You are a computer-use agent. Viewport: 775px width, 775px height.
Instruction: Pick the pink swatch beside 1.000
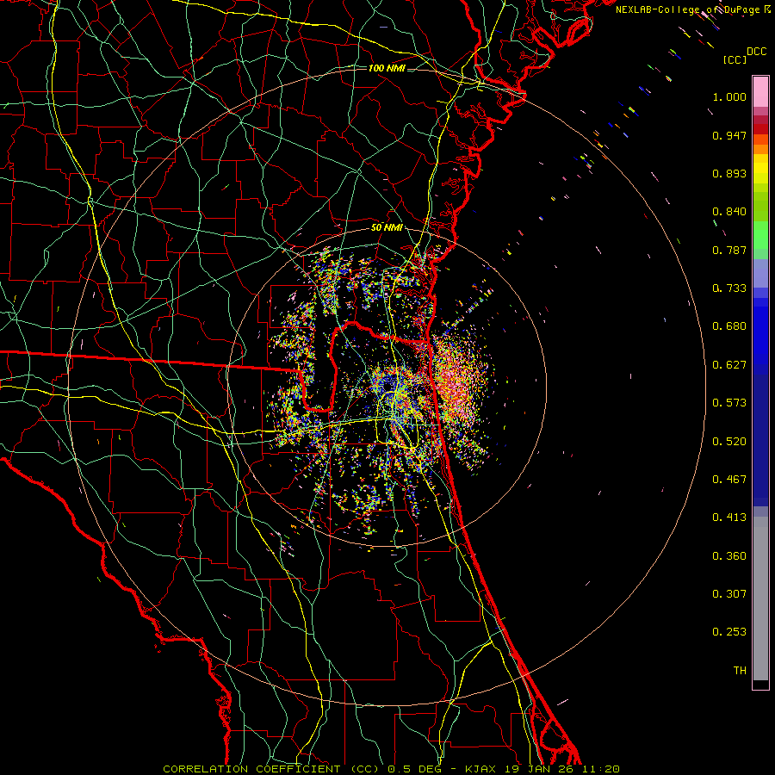click(x=760, y=92)
